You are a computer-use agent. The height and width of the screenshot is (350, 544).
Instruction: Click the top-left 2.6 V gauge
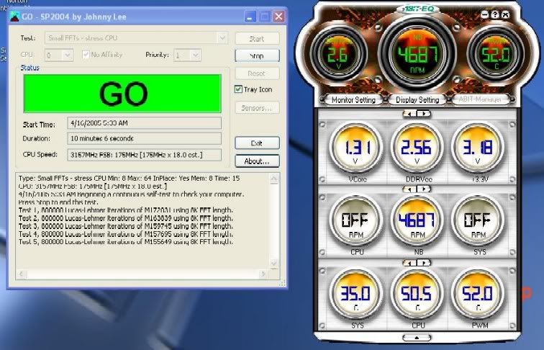coord(338,55)
